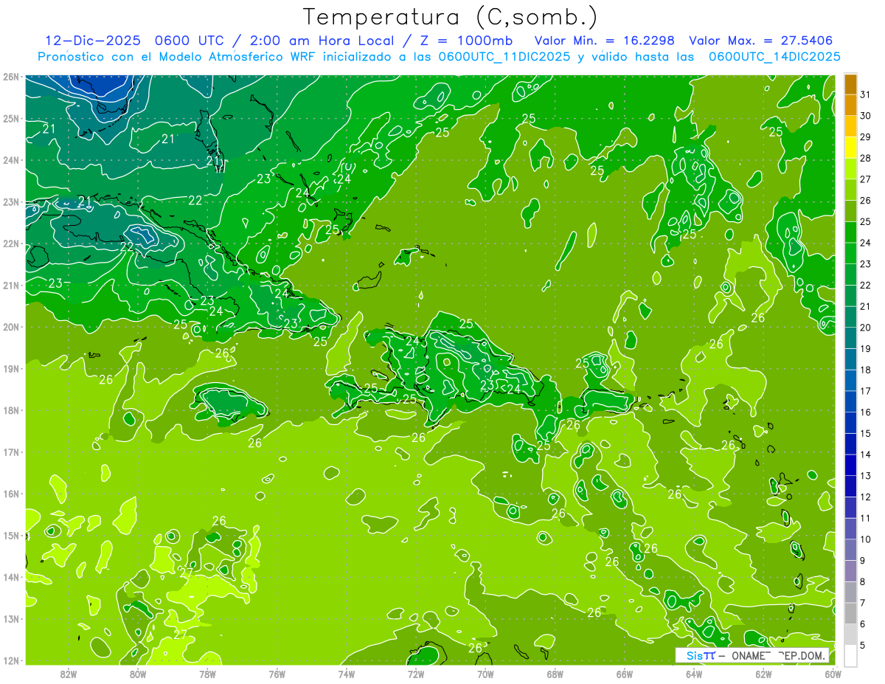Click the title "Temperatura (C,somb.)"
This screenshot has width=885, height=684.
pyautogui.click(x=451, y=17)
